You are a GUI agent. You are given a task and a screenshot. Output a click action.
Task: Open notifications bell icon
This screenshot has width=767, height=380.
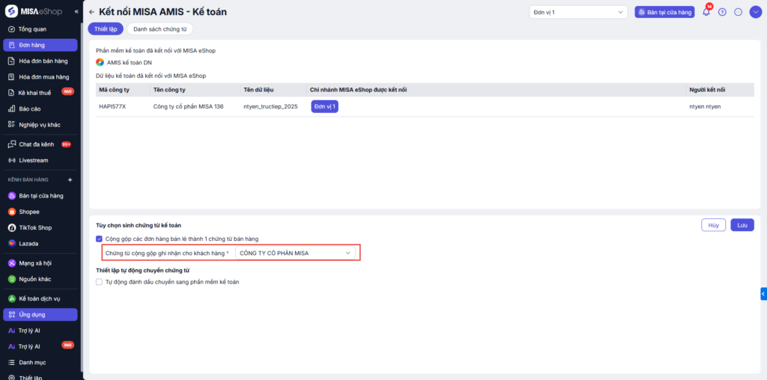706,12
